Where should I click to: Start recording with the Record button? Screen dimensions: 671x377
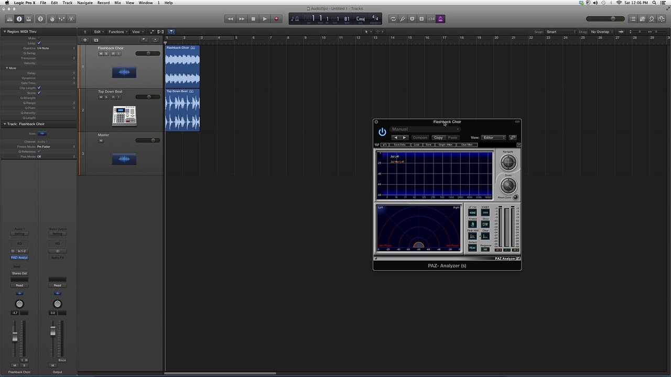coord(276,19)
